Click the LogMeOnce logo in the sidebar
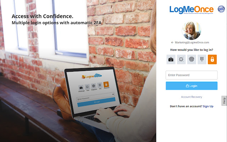Screen dimensions: 227x142 pyautogui.click(x=192, y=10)
